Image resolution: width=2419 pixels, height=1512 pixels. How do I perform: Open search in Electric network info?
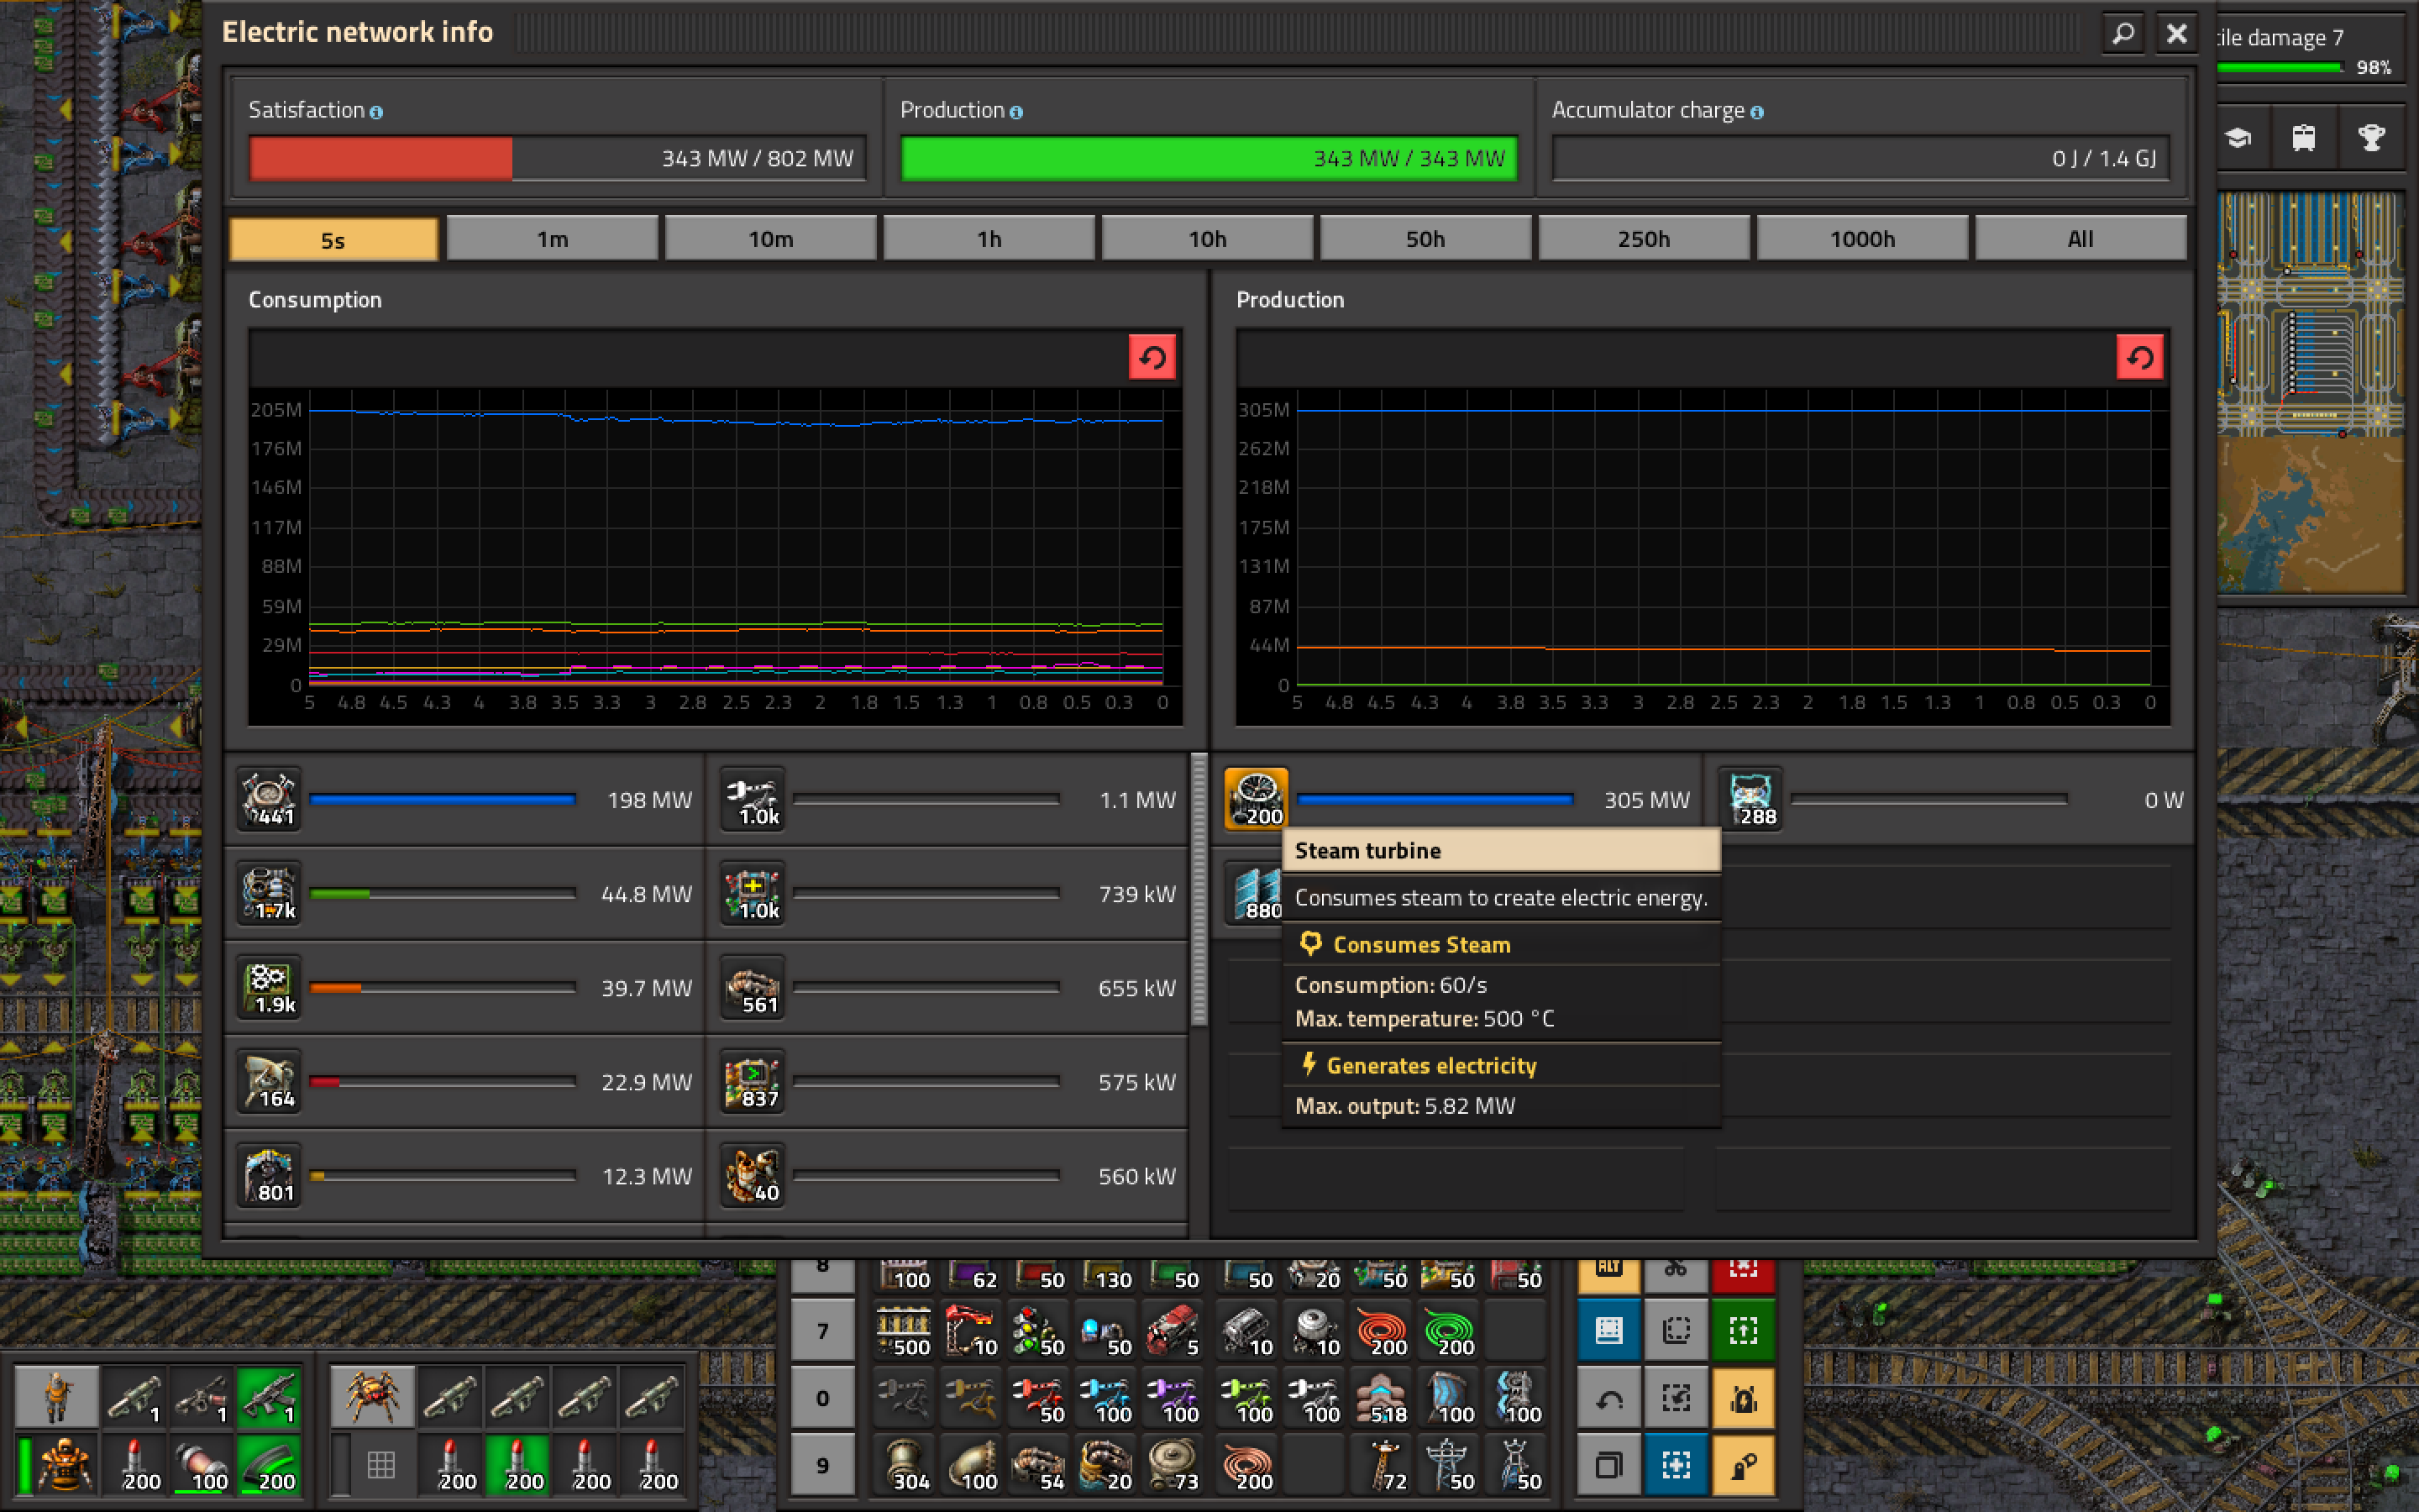point(2123,33)
